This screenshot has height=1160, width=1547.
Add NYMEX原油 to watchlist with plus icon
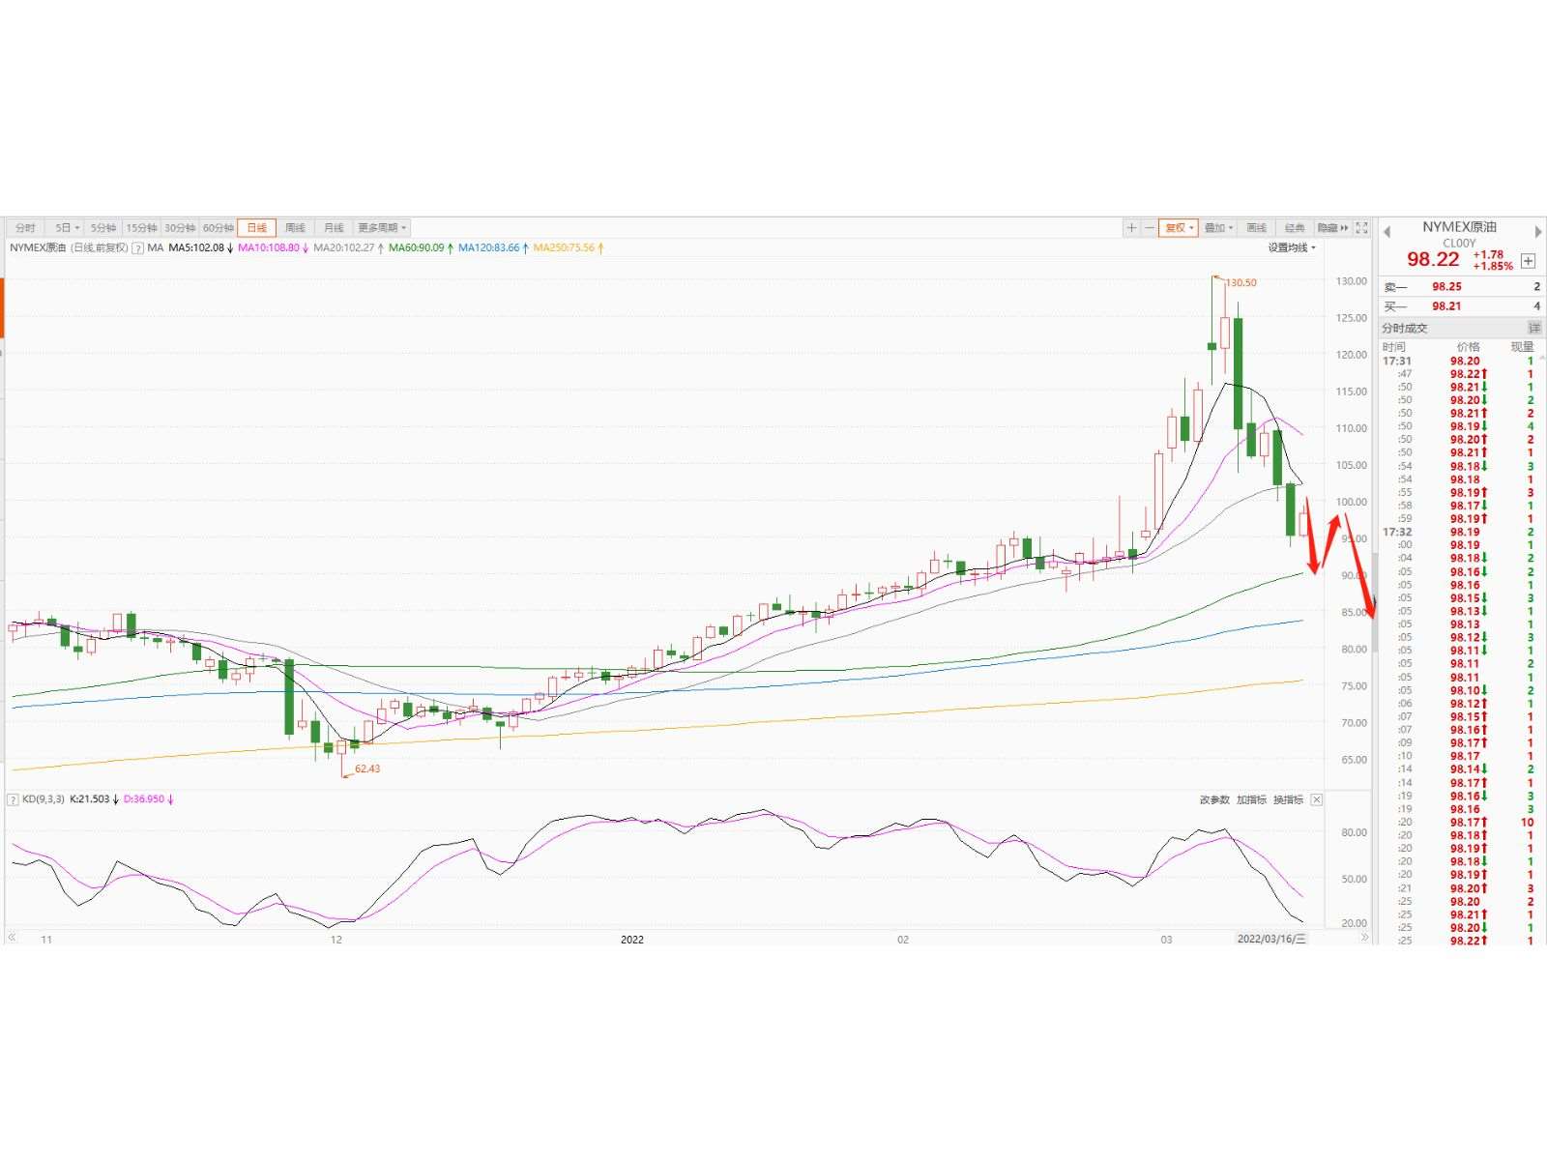(1528, 261)
